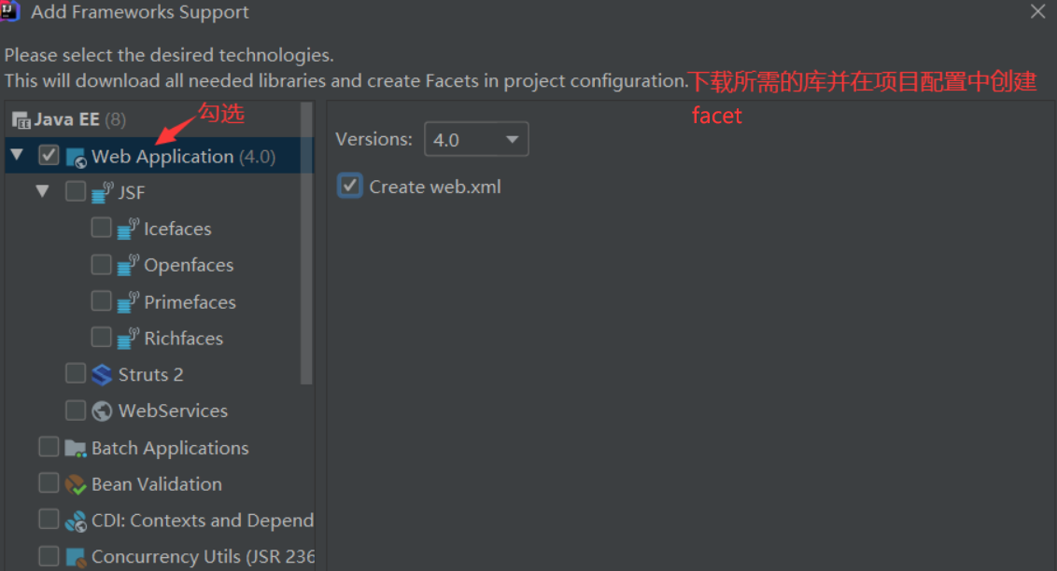The width and height of the screenshot is (1057, 571).
Task: Click the Concurrency Utils icon
Action: (x=75, y=556)
